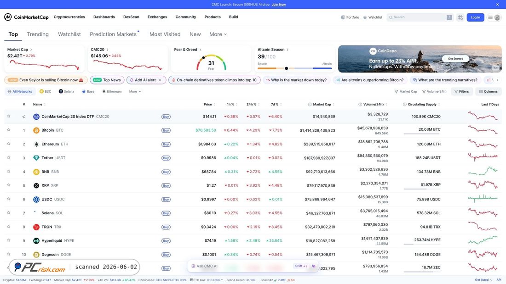Switch to the Prediction Markets tab

113,34
